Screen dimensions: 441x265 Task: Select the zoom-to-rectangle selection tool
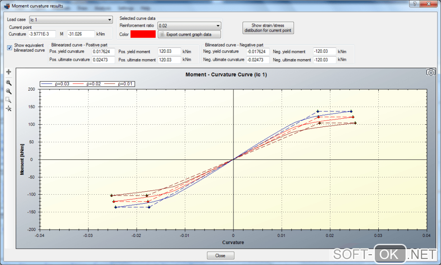click(x=8, y=100)
